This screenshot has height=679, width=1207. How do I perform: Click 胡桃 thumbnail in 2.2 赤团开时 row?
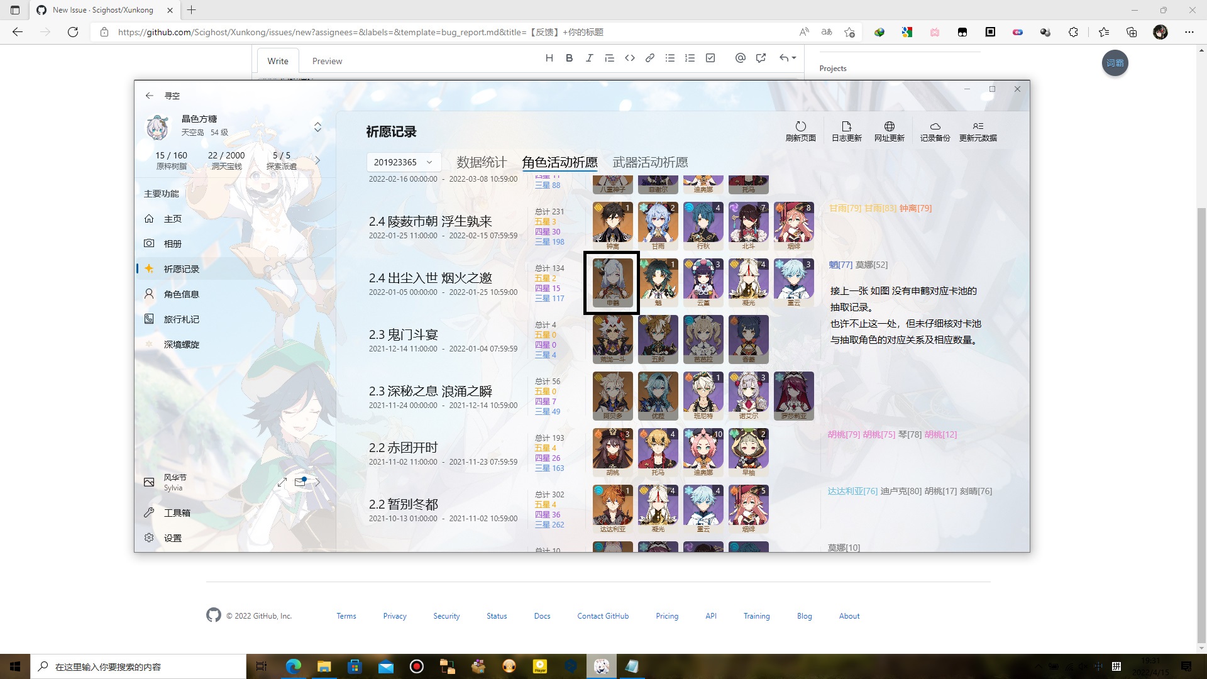(x=612, y=452)
